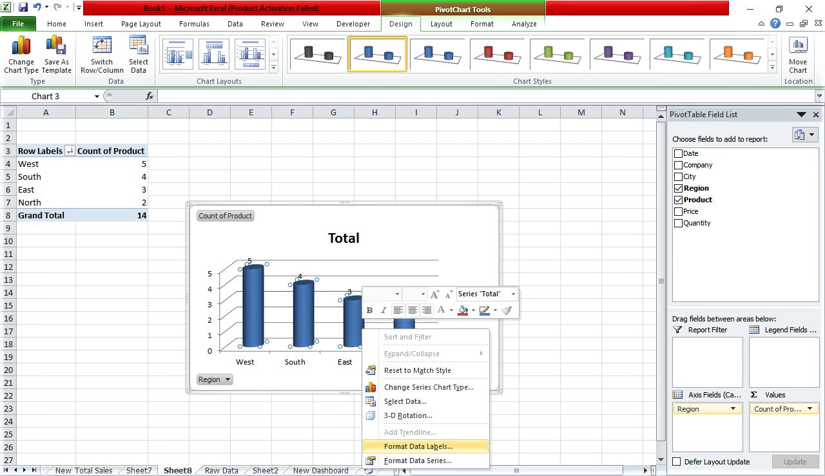Image resolution: width=825 pixels, height=476 pixels.
Task: Open the Raw Data sheet tab
Action: [x=221, y=470]
